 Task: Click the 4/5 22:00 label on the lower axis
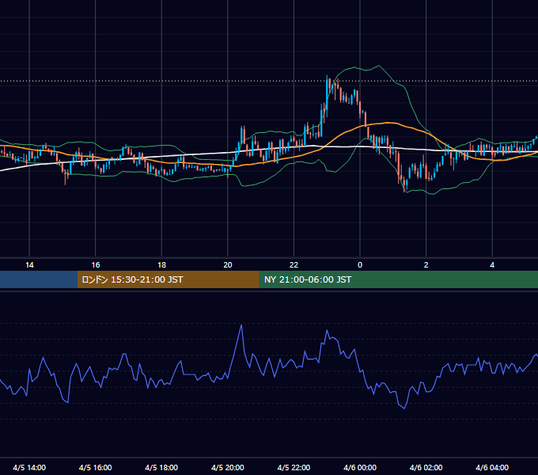click(294, 467)
